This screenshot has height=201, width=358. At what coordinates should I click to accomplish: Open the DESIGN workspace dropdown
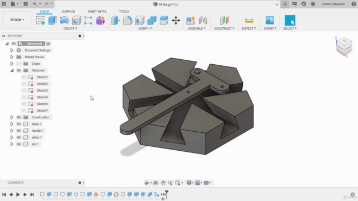[17, 20]
